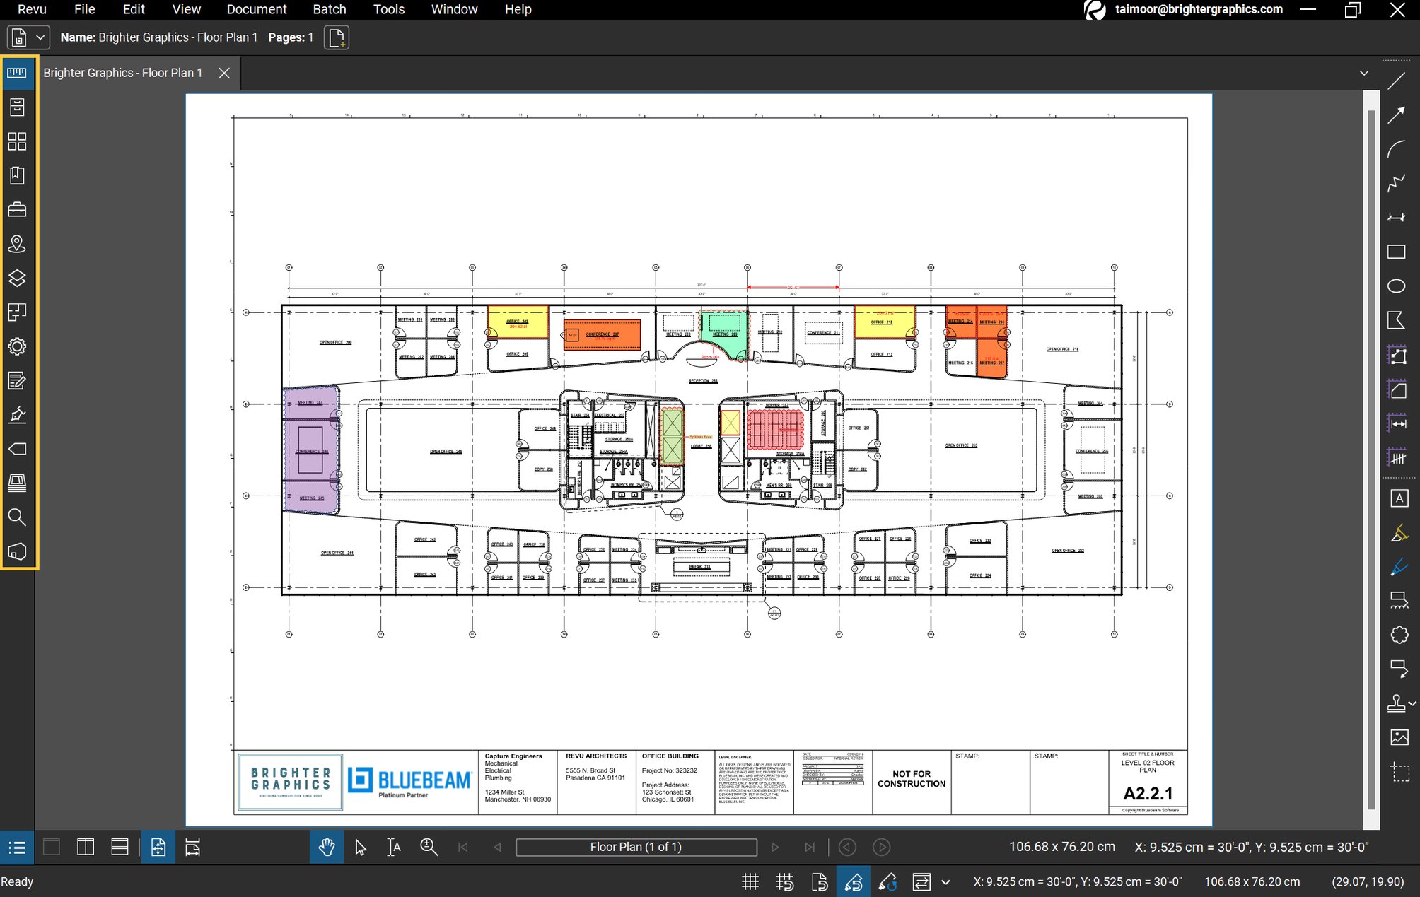Activate the Pan hand tool
The height and width of the screenshot is (897, 1420).
(x=326, y=847)
